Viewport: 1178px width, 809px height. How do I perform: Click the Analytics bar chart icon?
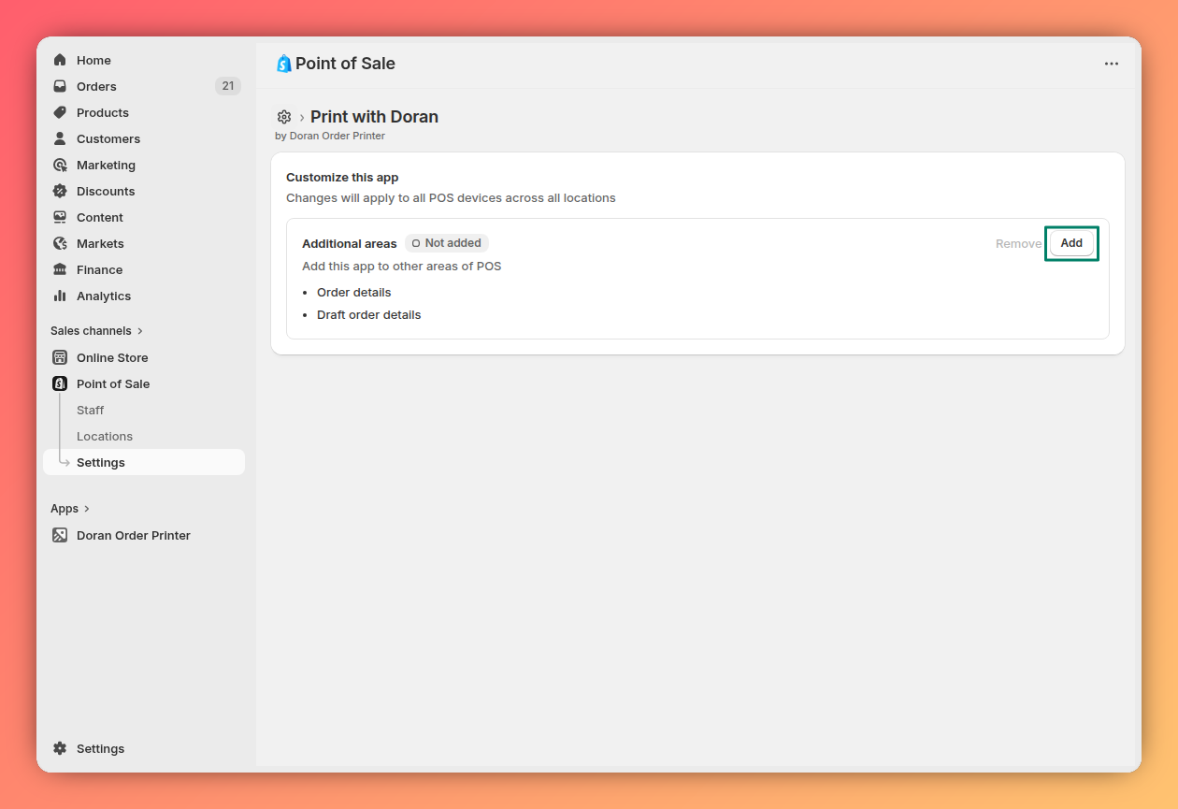[x=60, y=296]
